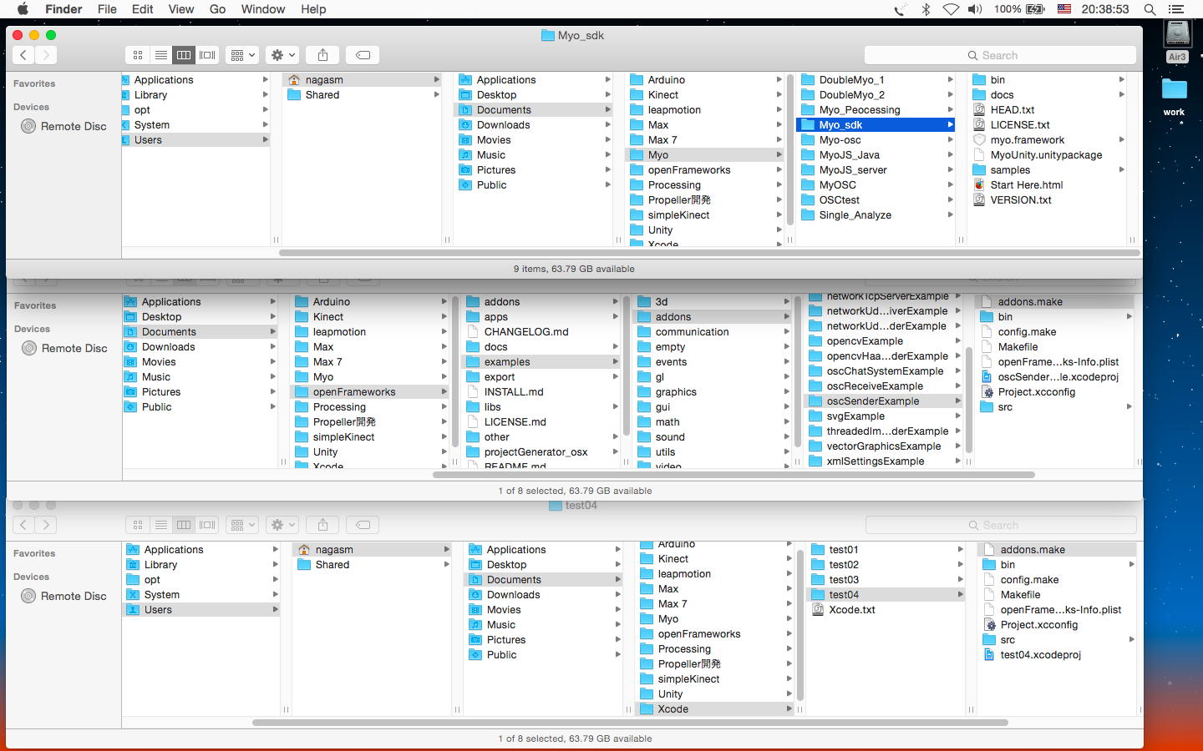Screen dimensions: 1203x751
Task: Click the volume icon in the menu bar
Action: 975,9
